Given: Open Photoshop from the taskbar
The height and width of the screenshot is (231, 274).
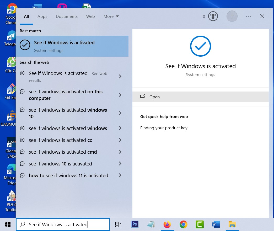Looking at the screenshot, I should [x=135, y=224].
